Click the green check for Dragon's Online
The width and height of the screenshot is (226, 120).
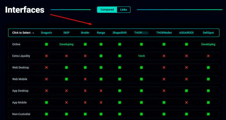click(x=46, y=44)
